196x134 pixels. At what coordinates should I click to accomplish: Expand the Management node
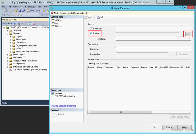pyautogui.click(x=7, y=64)
